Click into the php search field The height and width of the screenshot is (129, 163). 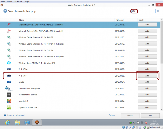143,11
